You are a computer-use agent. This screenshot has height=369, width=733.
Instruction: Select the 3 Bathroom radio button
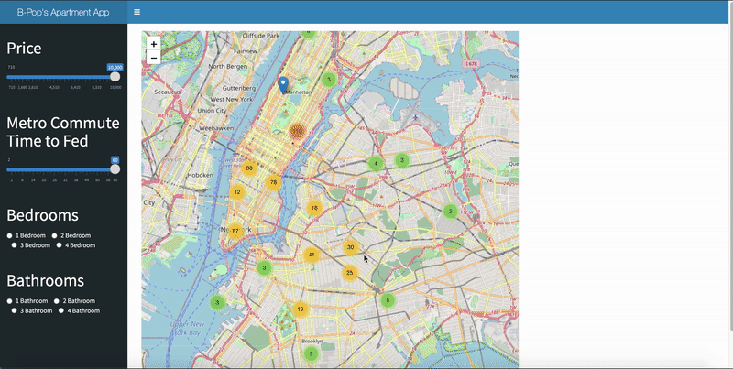coord(14,310)
